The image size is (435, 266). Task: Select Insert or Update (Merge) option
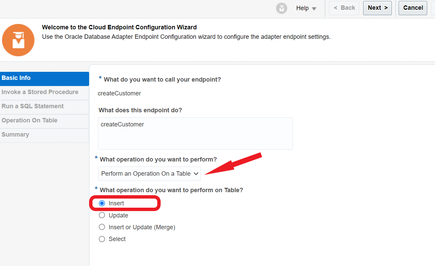pos(102,227)
